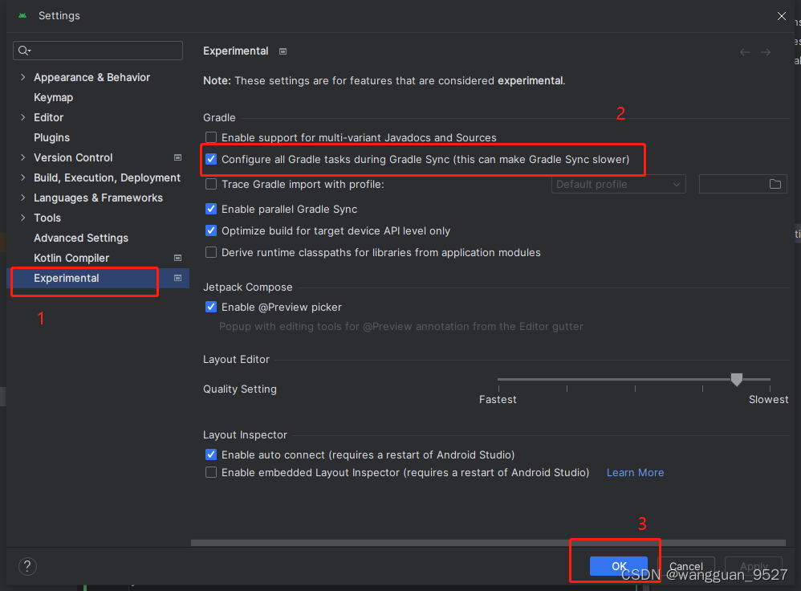Click the Quality Setting slider thumb

(x=737, y=379)
